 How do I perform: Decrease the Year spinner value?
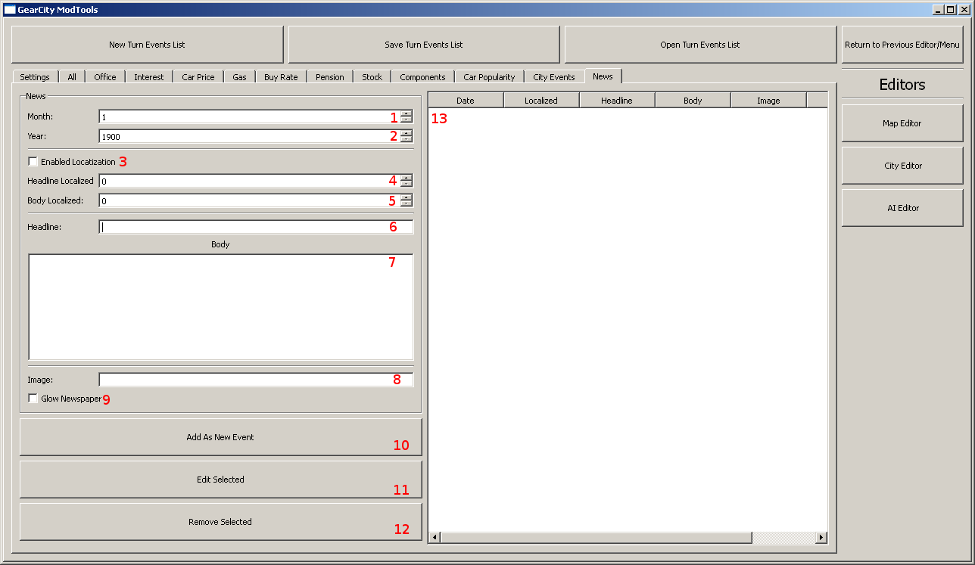[407, 140]
